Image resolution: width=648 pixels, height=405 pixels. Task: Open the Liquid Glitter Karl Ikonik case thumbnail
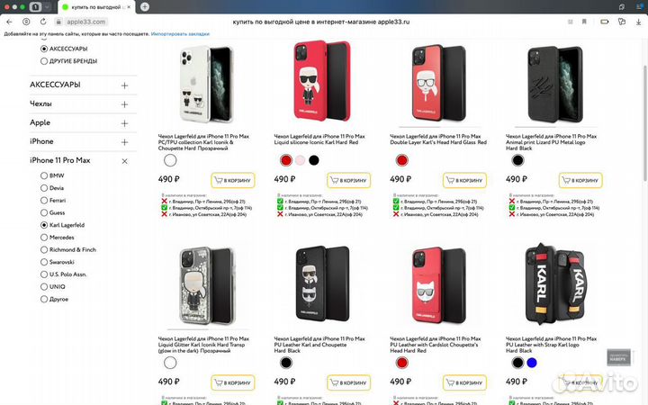pos(205,286)
